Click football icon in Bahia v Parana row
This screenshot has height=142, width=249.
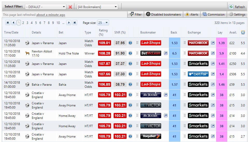[x=27, y=84]
